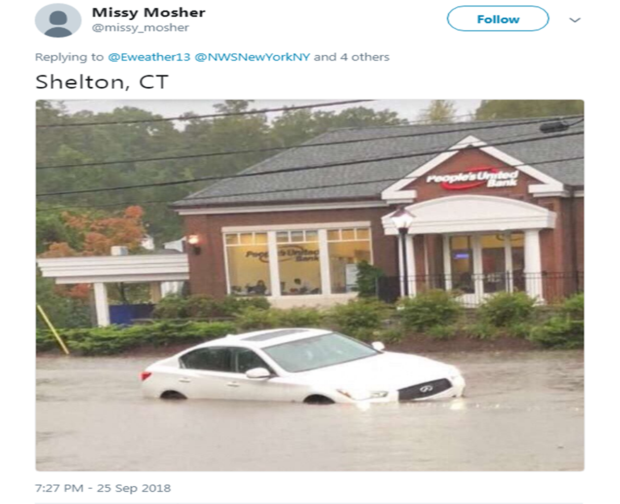Click the Missy Mosher display name
Viewport: 620px width, 504px height.
pyautogui.click(x=148, y=12)
